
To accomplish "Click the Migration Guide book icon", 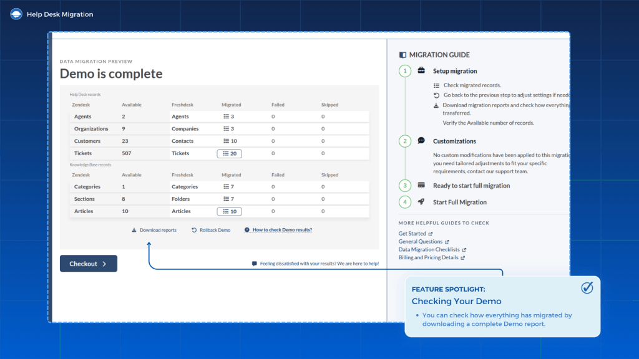I will coord(402,55).
